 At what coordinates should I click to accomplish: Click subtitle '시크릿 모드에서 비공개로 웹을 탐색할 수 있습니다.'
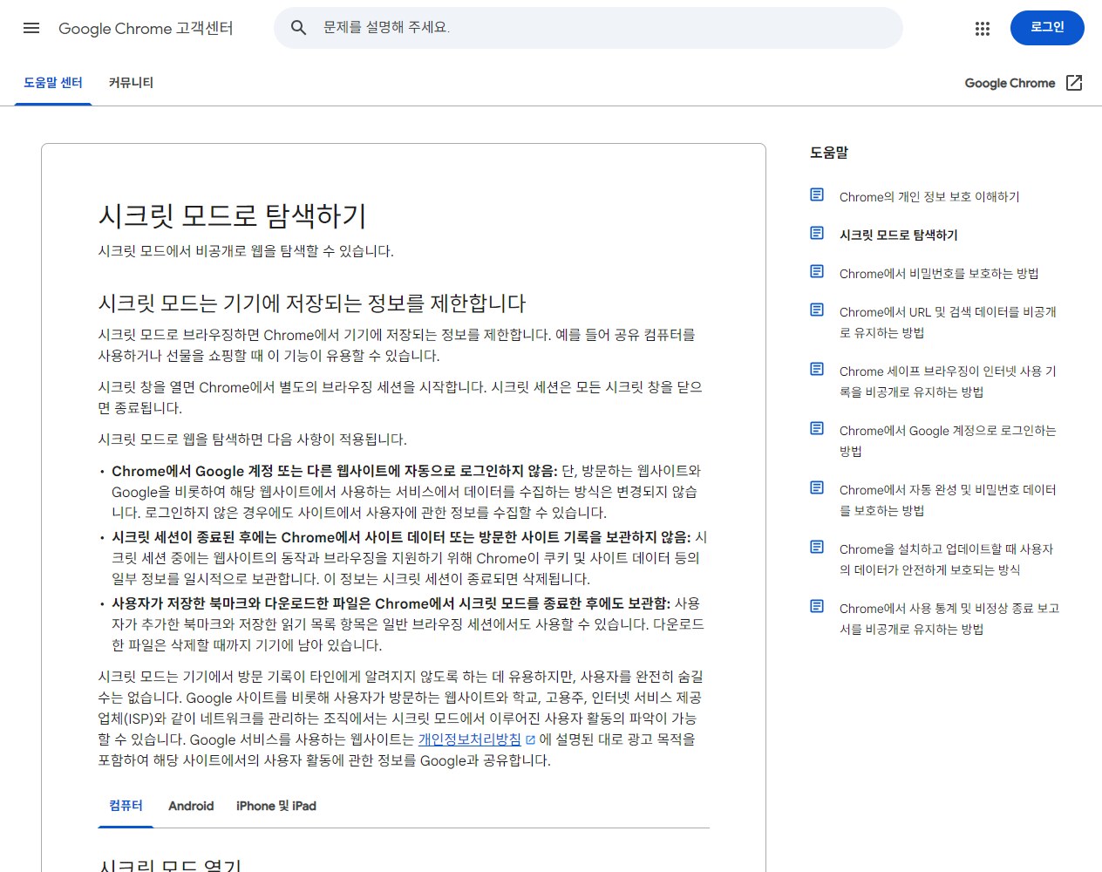click(x=246, y=251)
